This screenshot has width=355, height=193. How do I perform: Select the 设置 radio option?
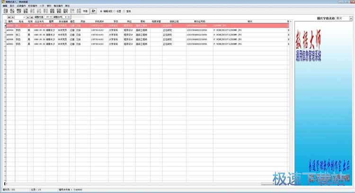pyautogui.click(x=117, y=11)
